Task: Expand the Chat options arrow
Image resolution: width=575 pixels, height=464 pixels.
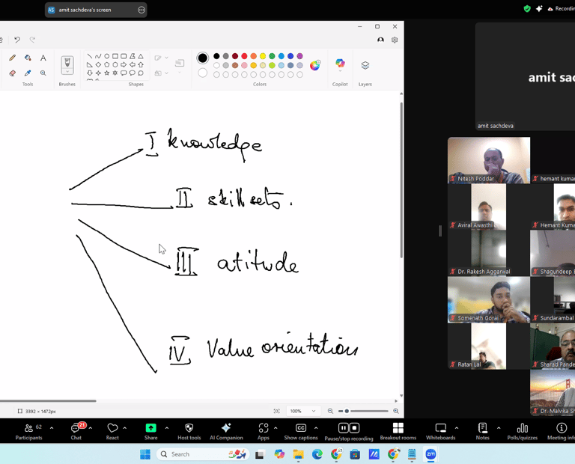Action: pos(90,428)
